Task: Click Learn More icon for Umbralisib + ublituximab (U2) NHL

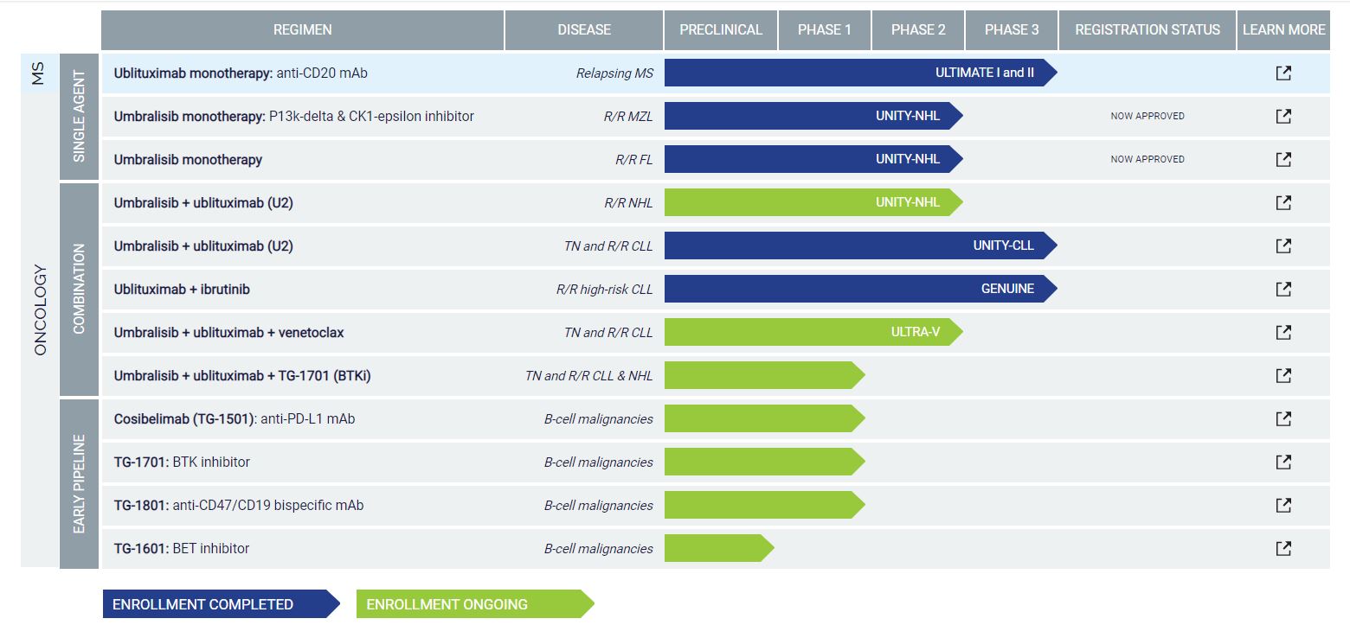Action: 1283,202
